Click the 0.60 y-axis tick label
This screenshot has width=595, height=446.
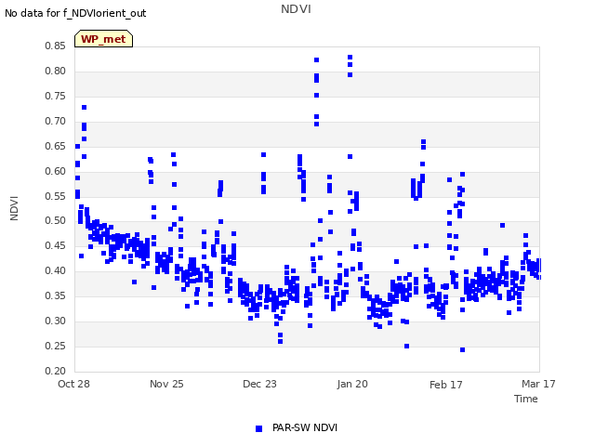tap(55, 171)
